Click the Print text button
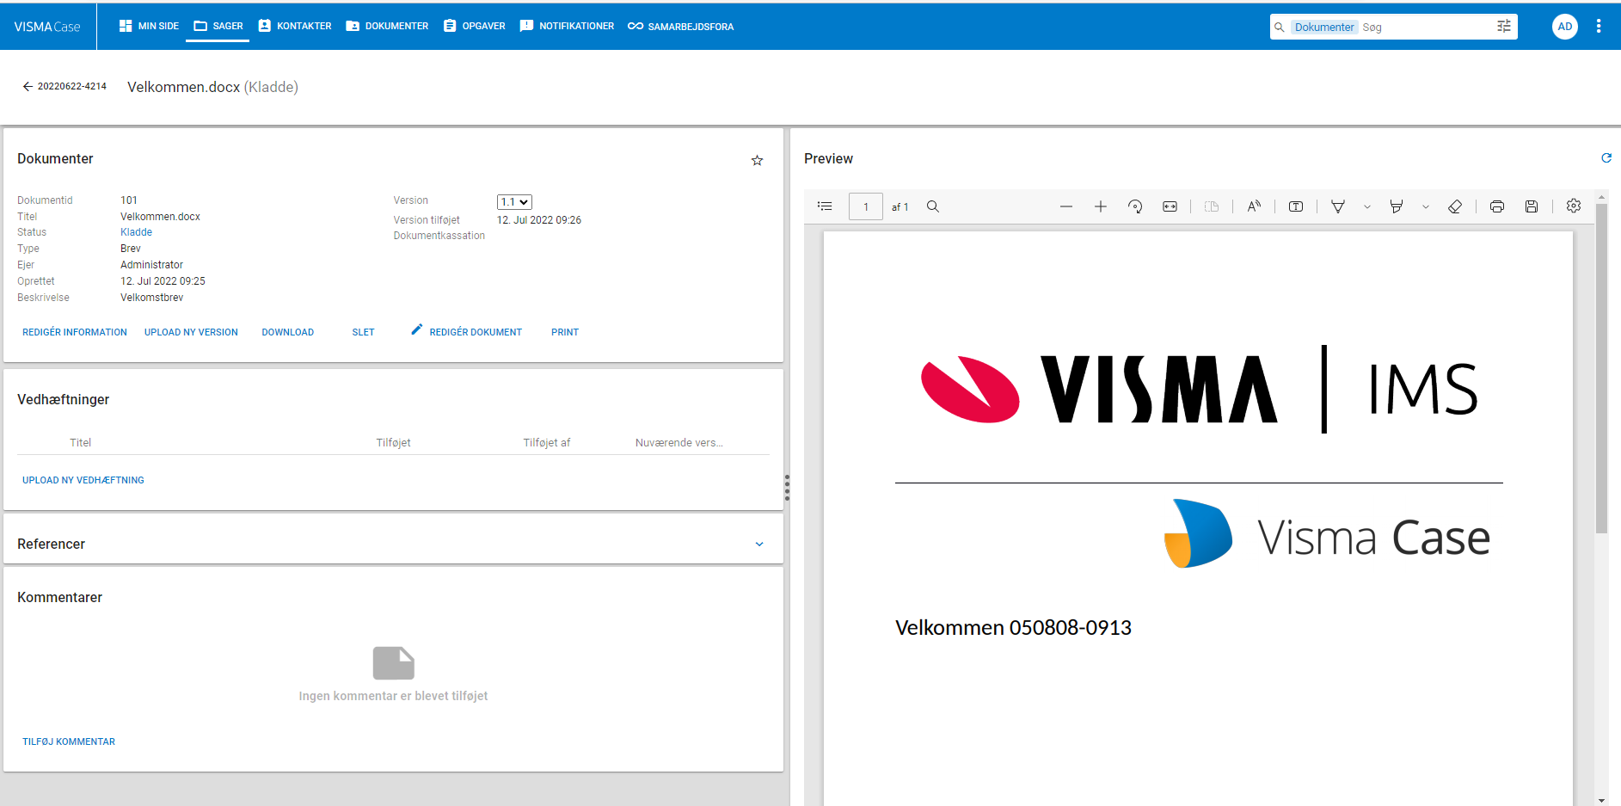The image size is (1621, 806). coord(565,332)
